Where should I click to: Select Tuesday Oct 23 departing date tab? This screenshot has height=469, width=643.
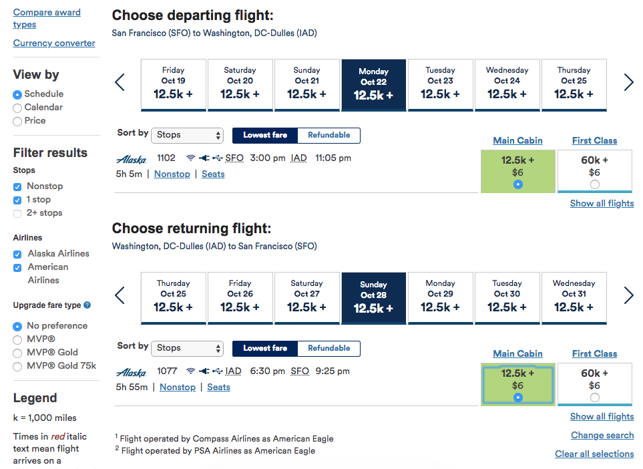point(440,85)
